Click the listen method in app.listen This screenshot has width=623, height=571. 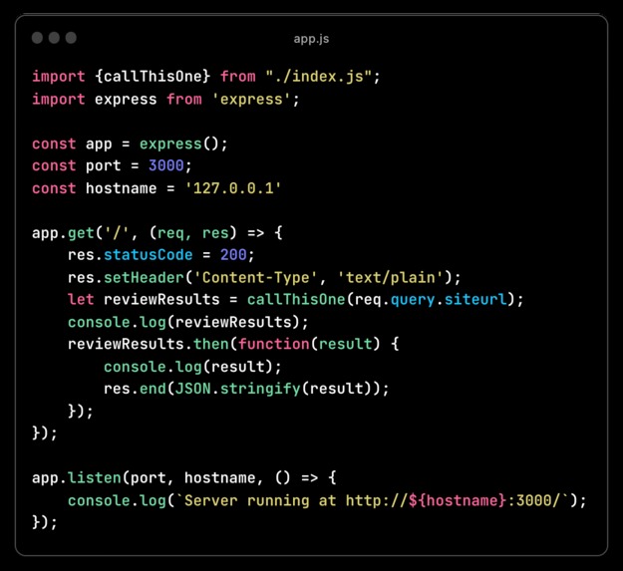pos(94,477)
